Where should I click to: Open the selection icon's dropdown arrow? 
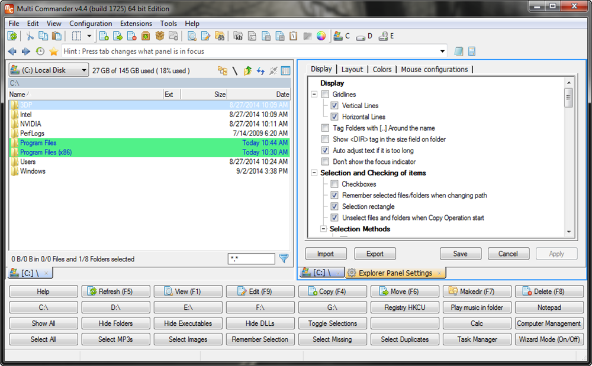[89, 36]
